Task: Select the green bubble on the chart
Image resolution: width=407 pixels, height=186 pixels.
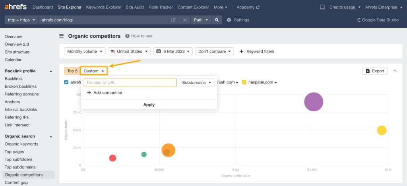Action: (x=144, y=154)
